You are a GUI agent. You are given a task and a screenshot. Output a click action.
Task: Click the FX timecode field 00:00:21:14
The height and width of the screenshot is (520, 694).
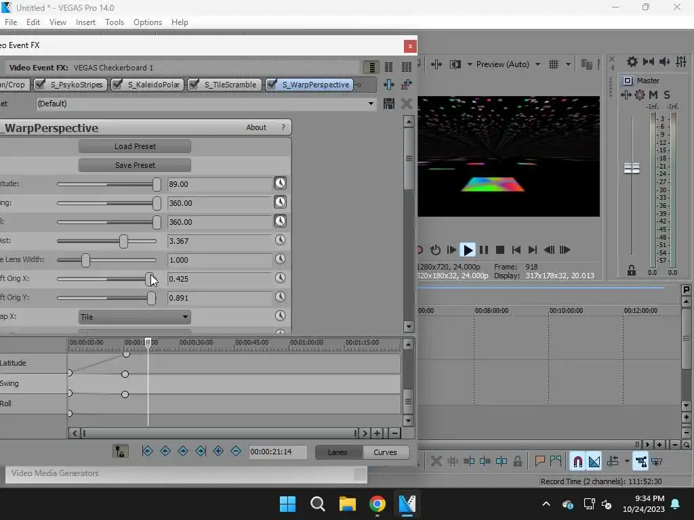point(277,452)
